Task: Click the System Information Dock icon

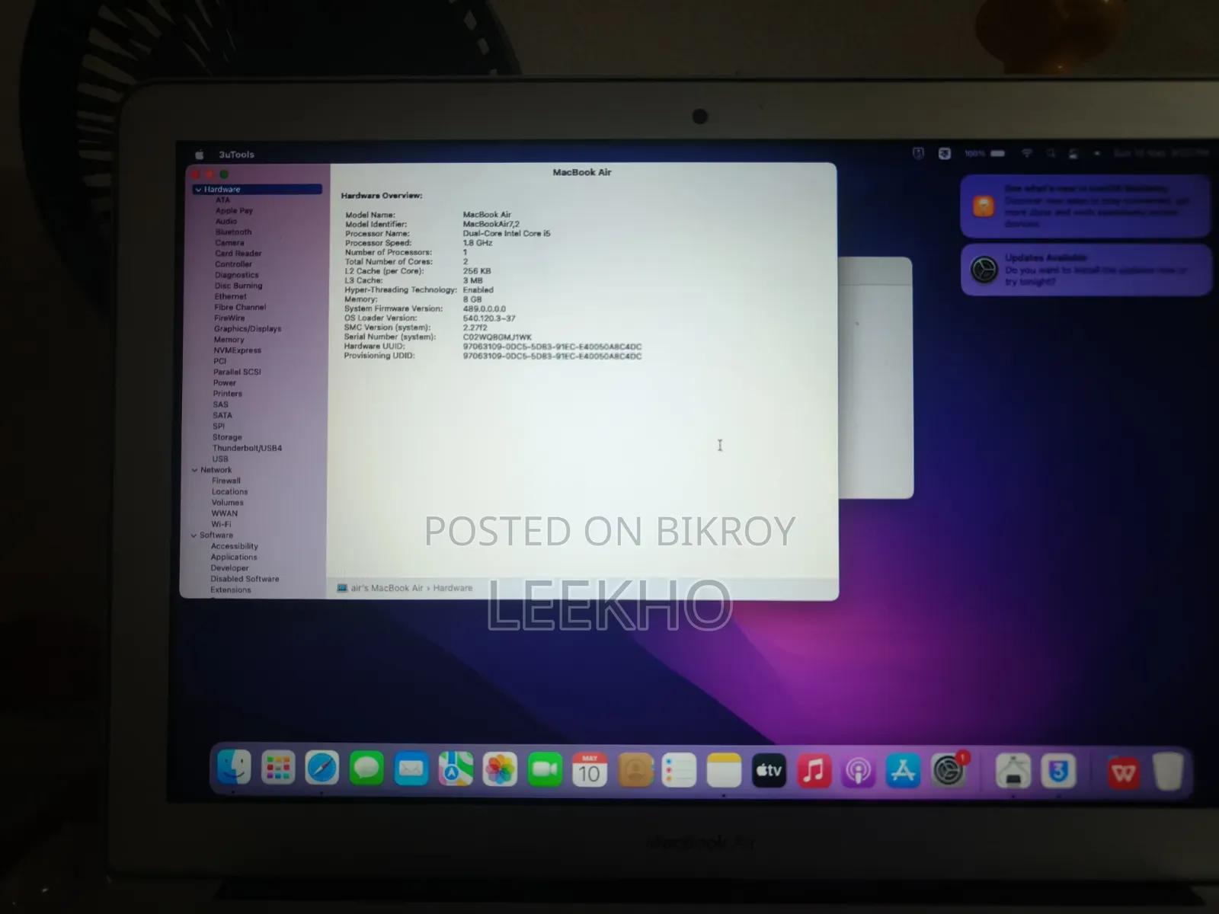Action: tap(1013, 772)
